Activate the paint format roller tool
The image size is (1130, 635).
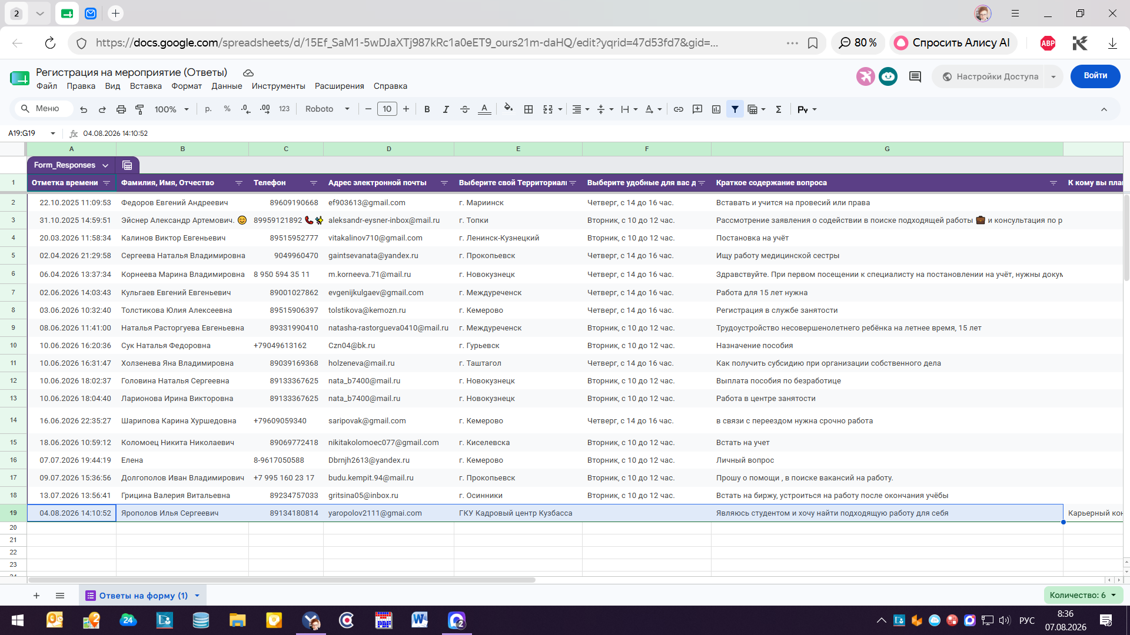[139, 109]
